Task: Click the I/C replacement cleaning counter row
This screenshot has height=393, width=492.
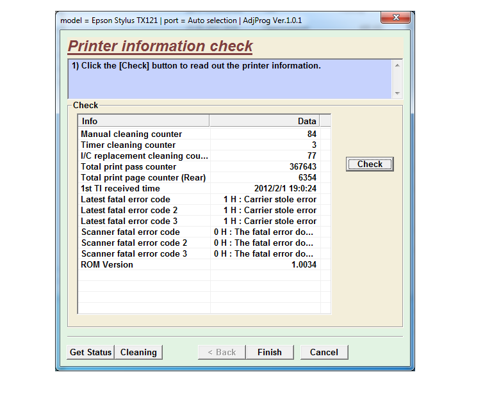Action: click(144, 156)
